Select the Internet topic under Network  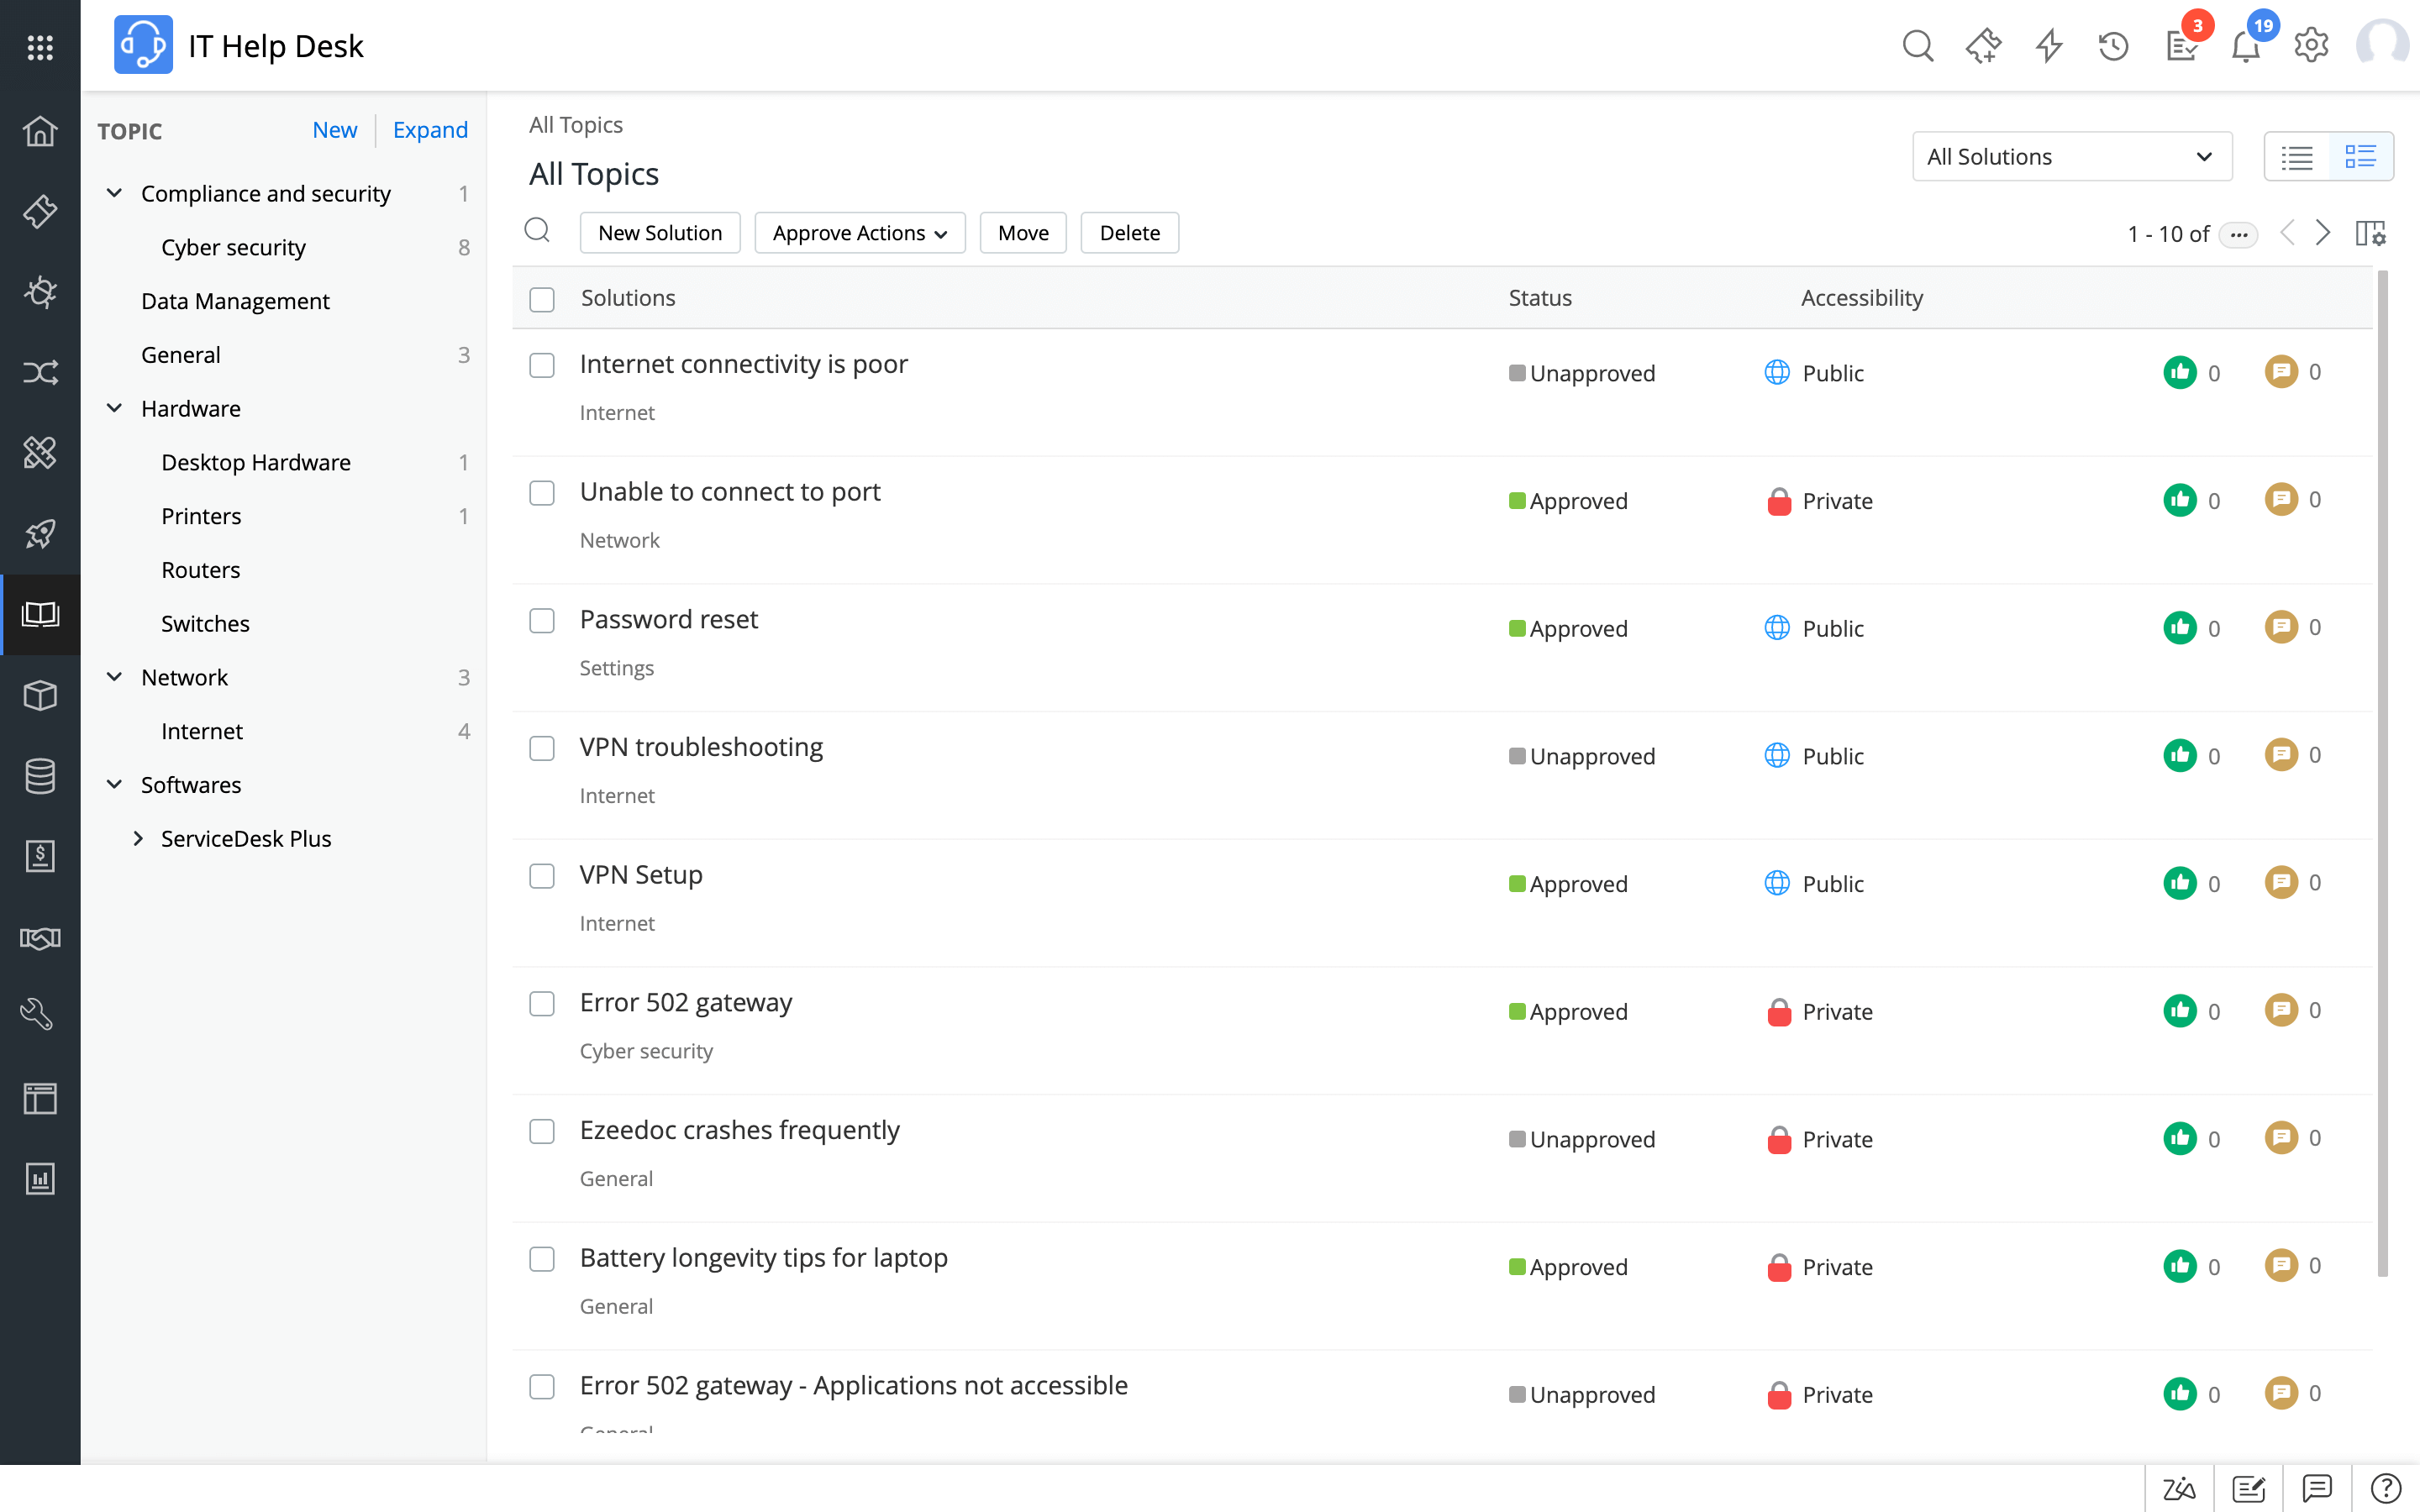point(204,730)
